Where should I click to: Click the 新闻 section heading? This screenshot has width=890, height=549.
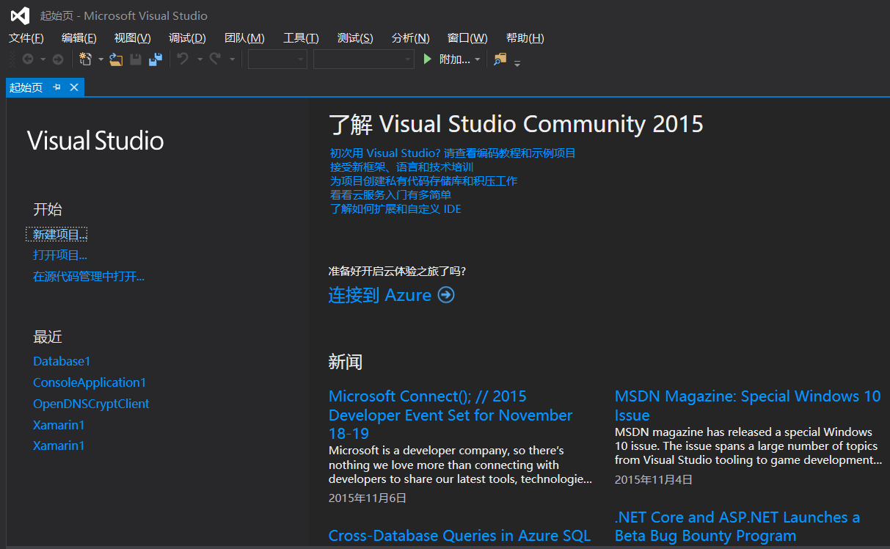tap(345, 362)
